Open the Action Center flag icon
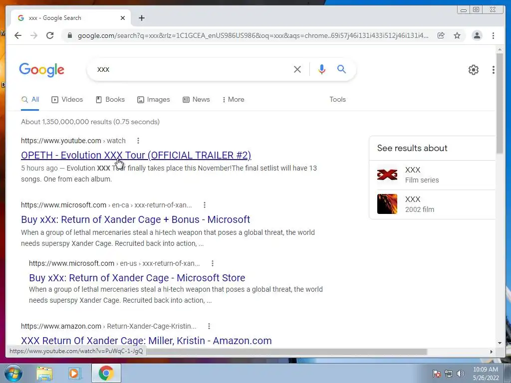Viewport: 511px width, 383px height. pos(437,374)
